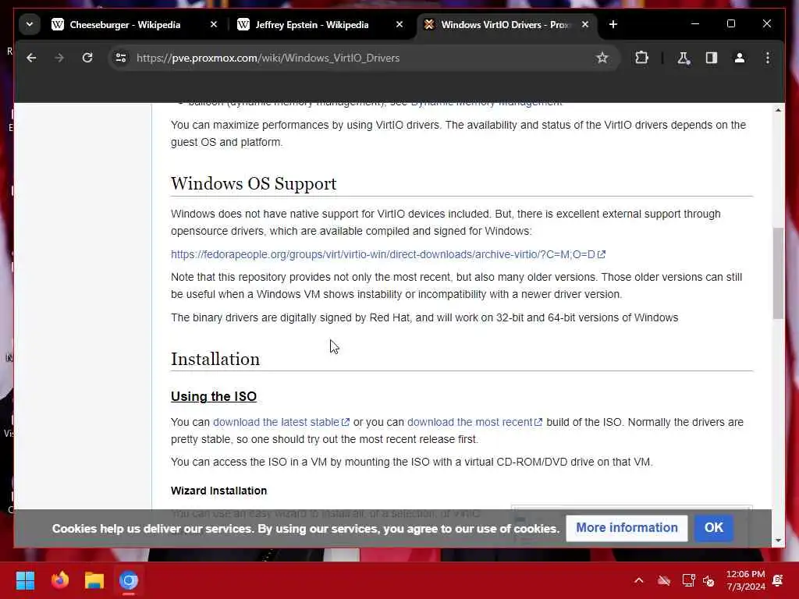Click Chromium icon in taskbar
Image resolution: width=799 pixels, height=599 pixels.
[129, 580]
